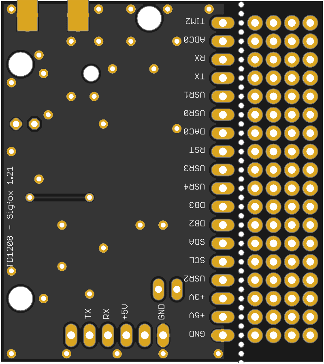This screenshot has height=364, width=324.
Task: Select the vertical pad under rotated RX label
Action: 108,335
